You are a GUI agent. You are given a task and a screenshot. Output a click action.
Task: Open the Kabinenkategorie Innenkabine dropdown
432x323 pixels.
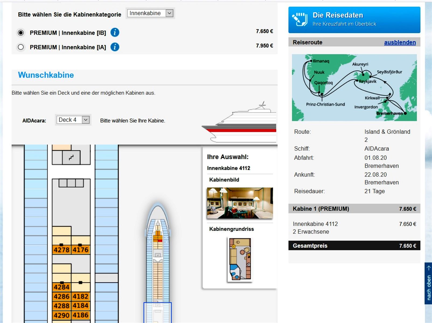[150, 13]
